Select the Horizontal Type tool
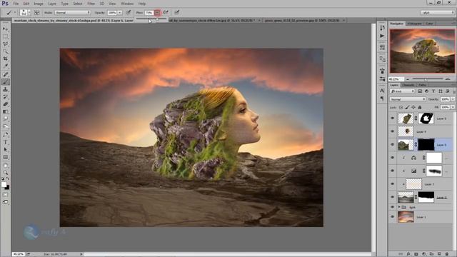The height and width of the screenshot is (257, 457). (6, 142)
